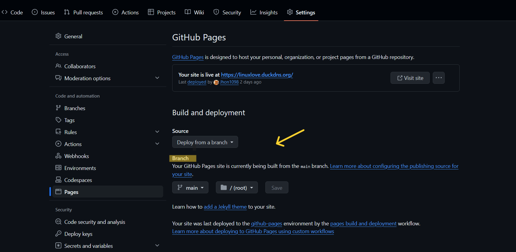Open the Deploy from a branch dropdown
516x252 pixels.
click(x=205, y=142)
